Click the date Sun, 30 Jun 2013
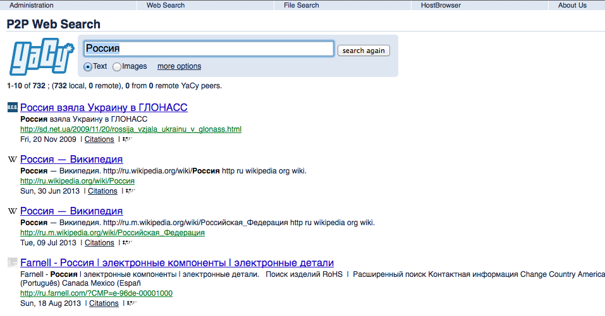The image size is (605, 316). coord(50,191)
